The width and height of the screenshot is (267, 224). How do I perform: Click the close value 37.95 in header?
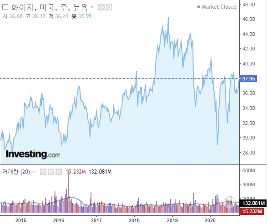pyautogui.click(x=85, y=16)
